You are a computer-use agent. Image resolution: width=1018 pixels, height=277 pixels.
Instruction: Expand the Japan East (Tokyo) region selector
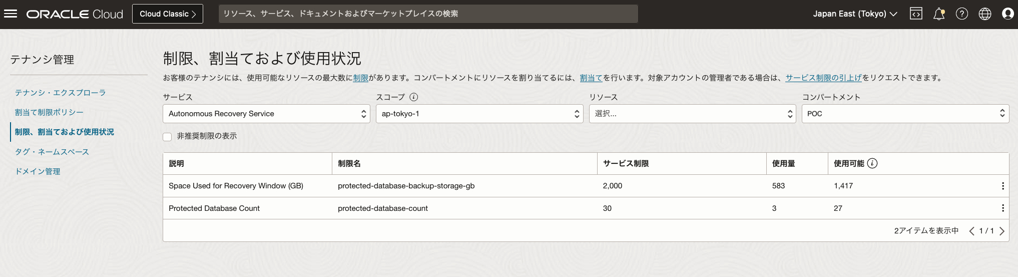855,14
